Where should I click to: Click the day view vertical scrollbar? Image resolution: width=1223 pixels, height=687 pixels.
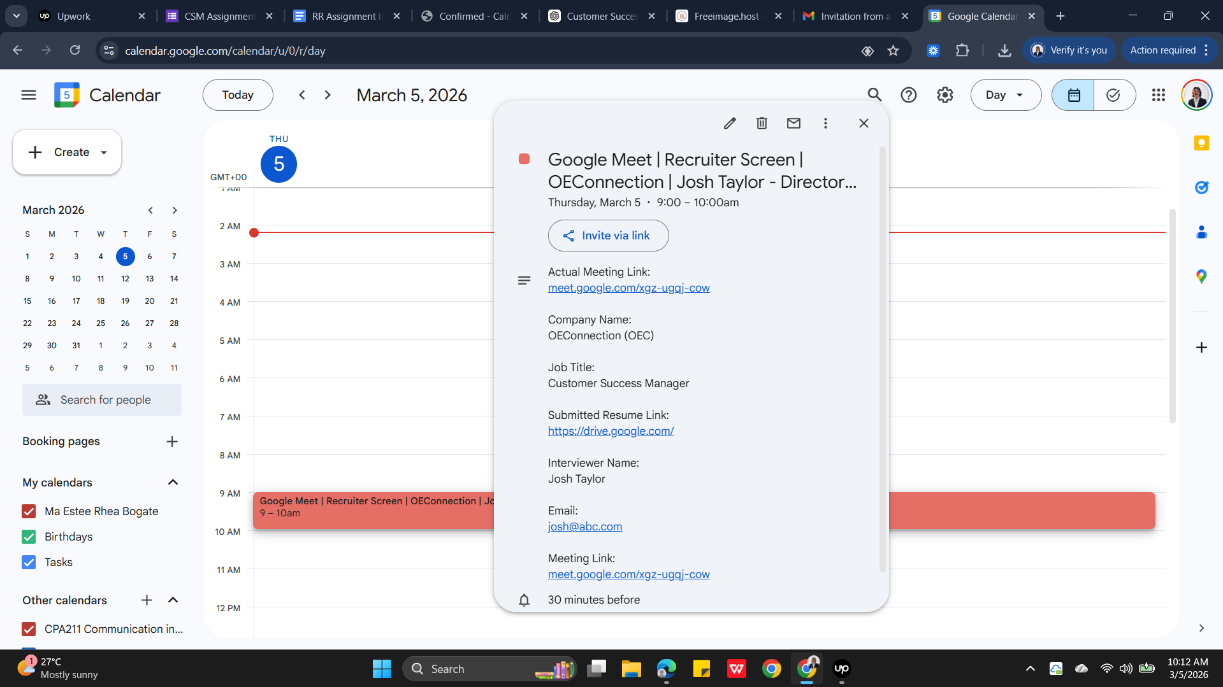pyautogui.click(x=1173, y=316)
